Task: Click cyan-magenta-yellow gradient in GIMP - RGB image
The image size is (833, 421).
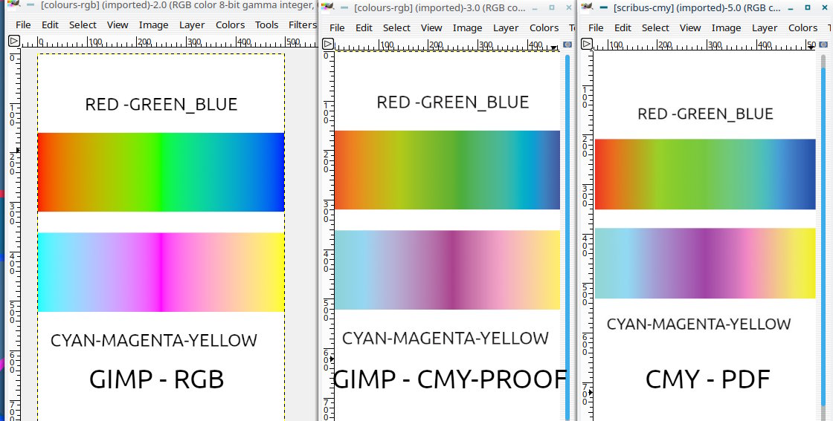Action: pyautogui.click(x=161, y=272)
